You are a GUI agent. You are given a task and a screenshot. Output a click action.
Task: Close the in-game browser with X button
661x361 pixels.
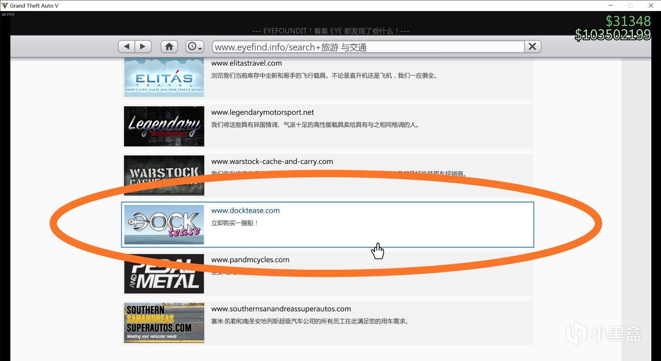click(x=533, y=47)
